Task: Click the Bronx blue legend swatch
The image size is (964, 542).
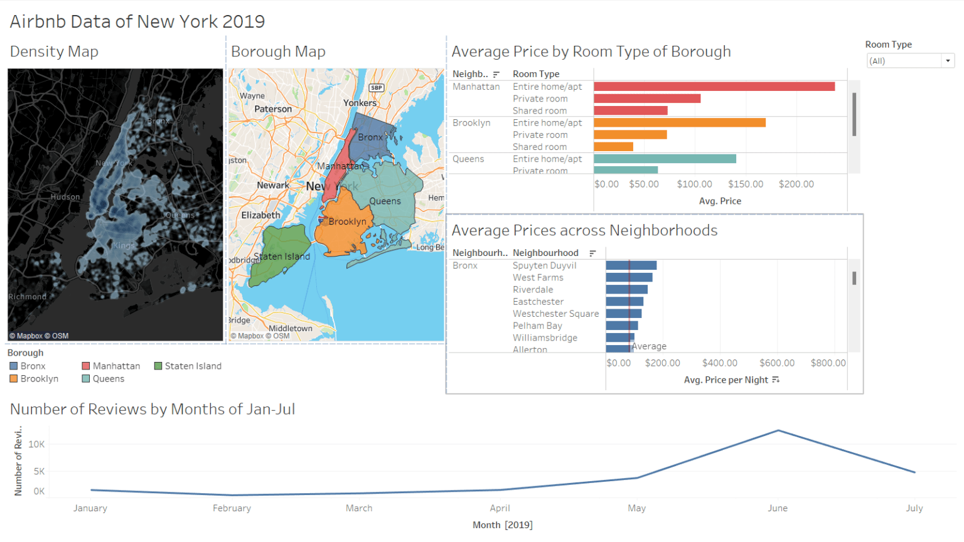Action: tap(13, 366)
